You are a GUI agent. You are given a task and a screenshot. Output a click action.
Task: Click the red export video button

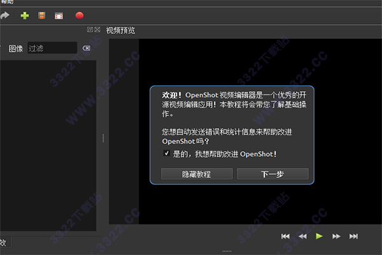(80, 15)
